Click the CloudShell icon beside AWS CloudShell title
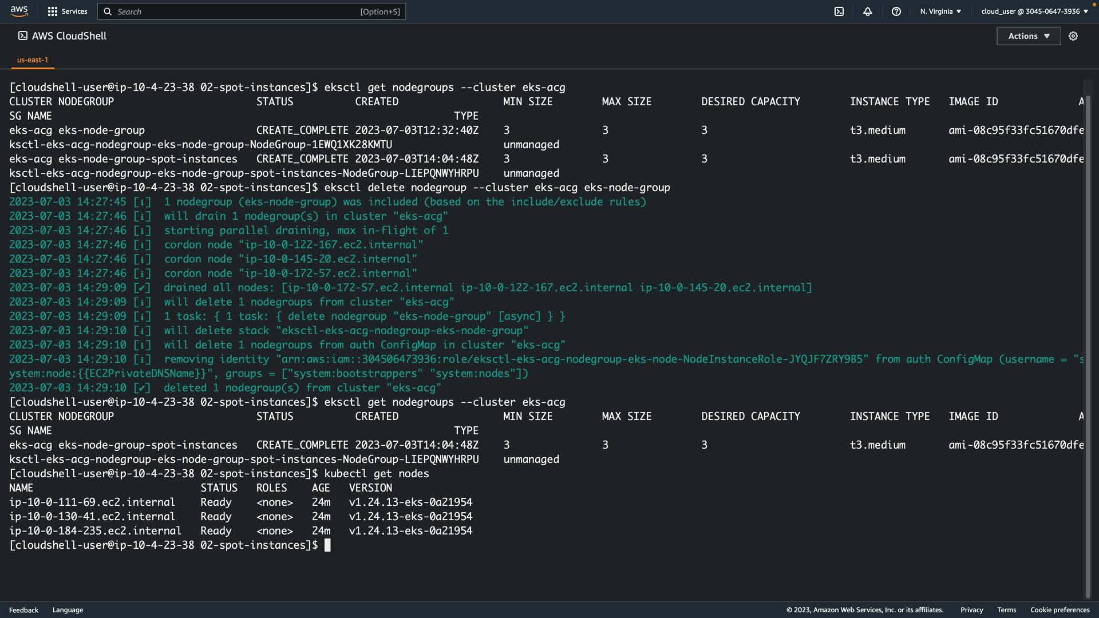Image resolution: width=1099 pixels, height=618 pixels. pyautogui.click(x=23, y=35)
